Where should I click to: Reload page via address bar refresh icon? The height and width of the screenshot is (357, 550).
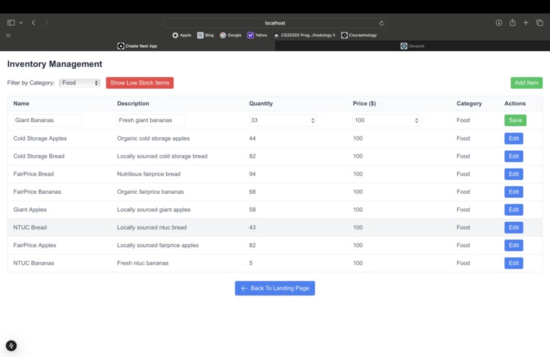pyautogui.click(x=381, y=23)
